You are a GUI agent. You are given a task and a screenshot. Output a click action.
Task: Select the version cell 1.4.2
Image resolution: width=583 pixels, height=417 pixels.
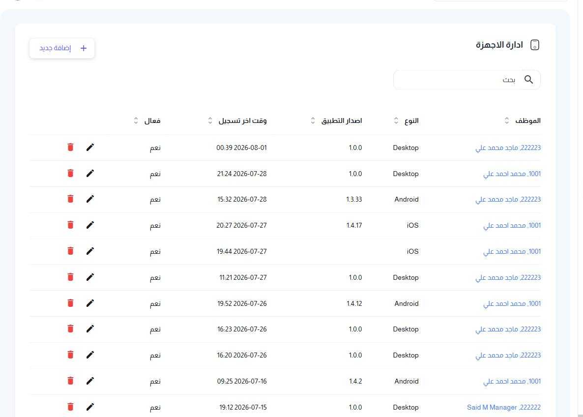tap(355, 381)
